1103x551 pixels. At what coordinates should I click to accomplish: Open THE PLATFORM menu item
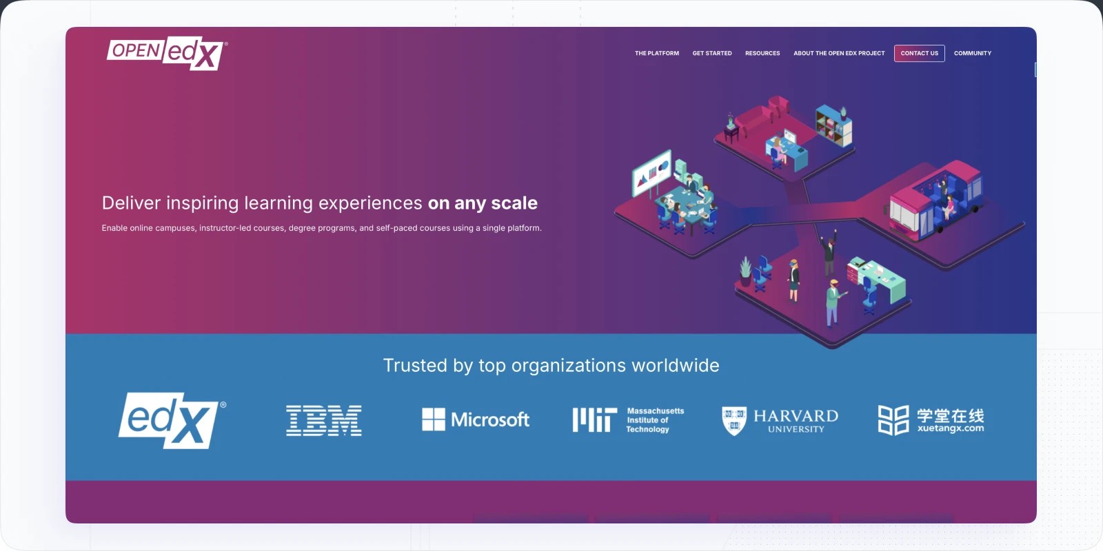(x=657, y=53)
